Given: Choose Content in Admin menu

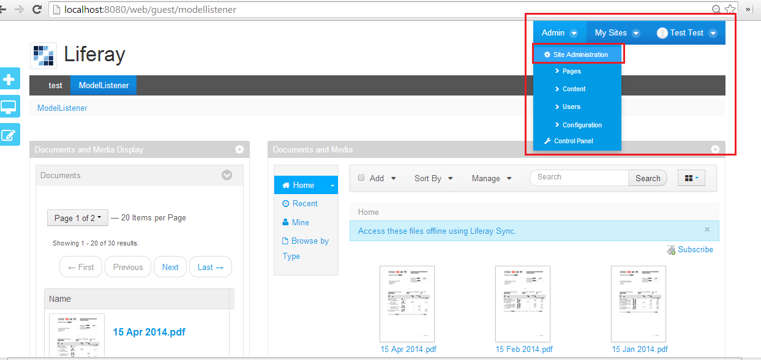Looking at the screenshot, I should tap(574, 89).
